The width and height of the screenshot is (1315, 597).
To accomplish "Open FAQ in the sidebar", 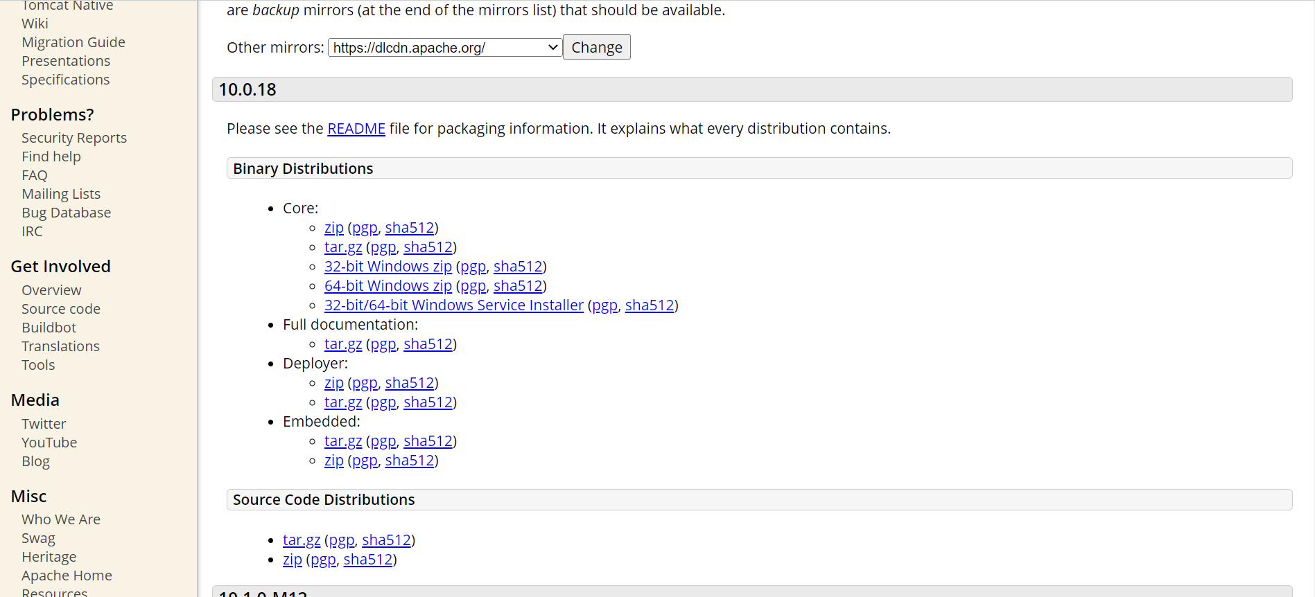I will click(x=35, y=175).
